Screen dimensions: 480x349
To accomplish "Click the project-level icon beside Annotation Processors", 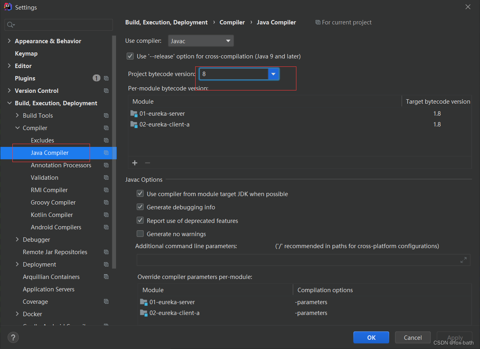I will tap(106, 165).
